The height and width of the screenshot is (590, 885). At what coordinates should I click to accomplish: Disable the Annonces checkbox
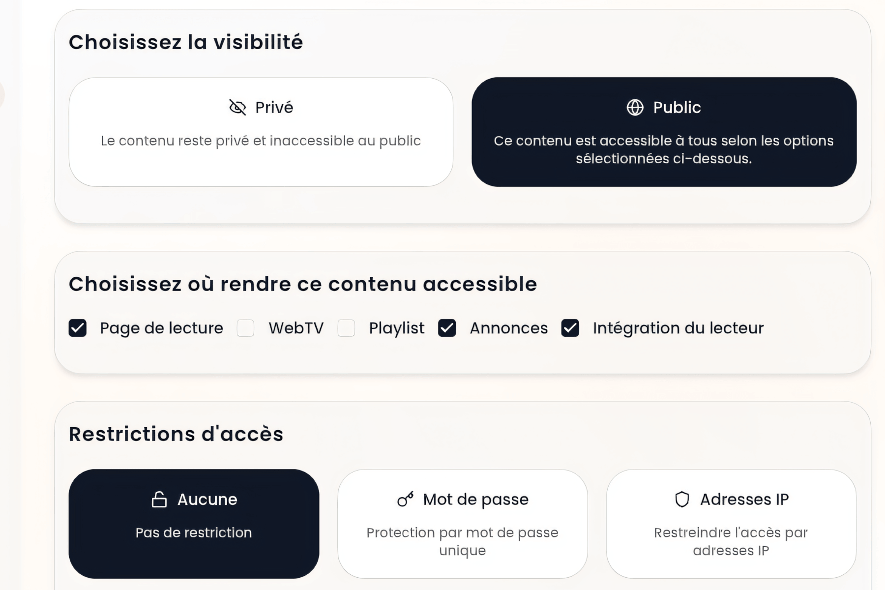coord(447,328)
